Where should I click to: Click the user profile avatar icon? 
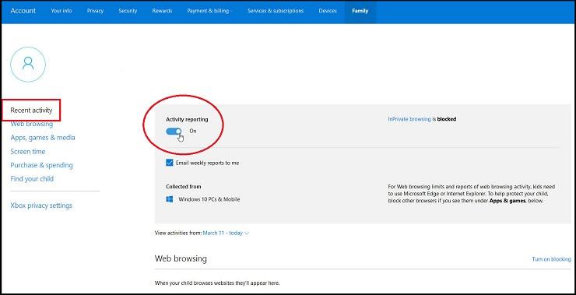tap(28, 65)
